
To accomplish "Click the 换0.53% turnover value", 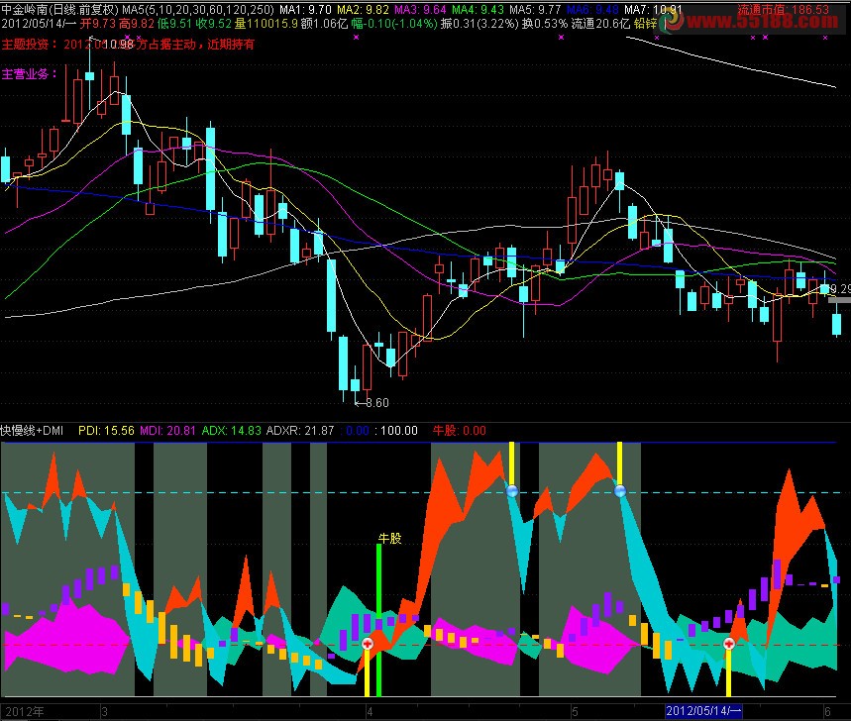I will 544,24.
